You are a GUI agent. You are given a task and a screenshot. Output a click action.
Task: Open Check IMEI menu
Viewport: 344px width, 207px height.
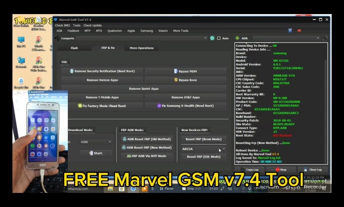coord(62,26)
